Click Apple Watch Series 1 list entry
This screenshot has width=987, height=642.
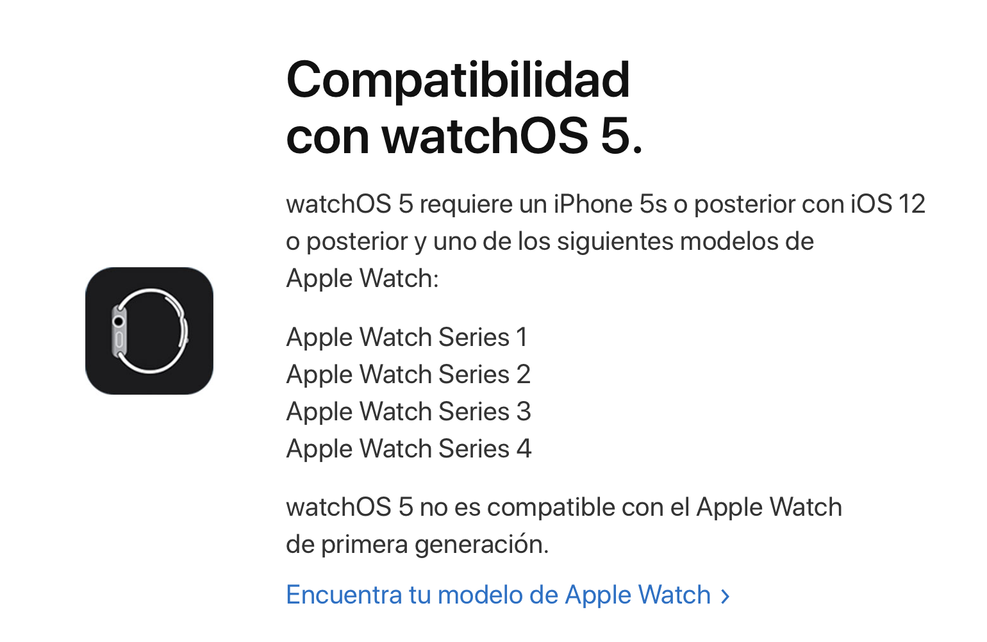point(407,337)
